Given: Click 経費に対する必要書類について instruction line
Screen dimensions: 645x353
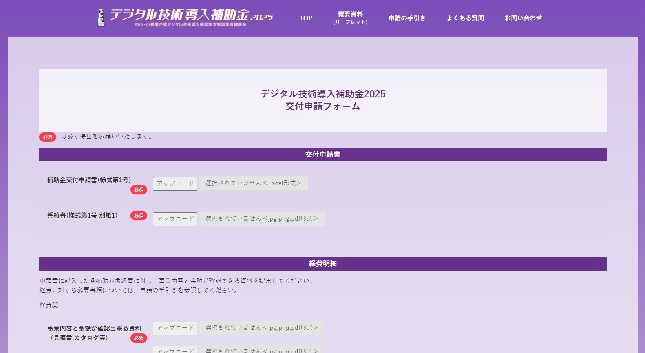Looking at the screenshot, I should pos(139,291).
